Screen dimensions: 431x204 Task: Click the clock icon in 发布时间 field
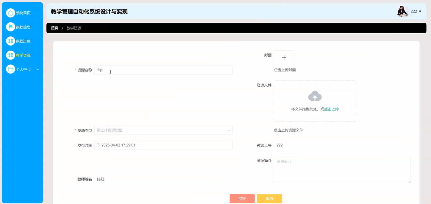98,145
